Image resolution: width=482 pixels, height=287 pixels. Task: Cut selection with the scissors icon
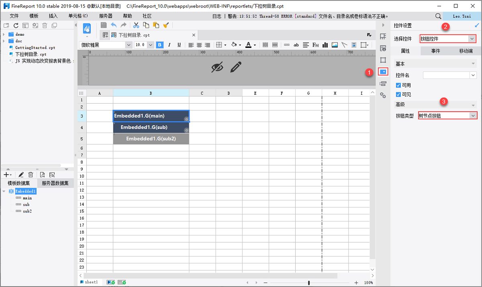(136, 25)
